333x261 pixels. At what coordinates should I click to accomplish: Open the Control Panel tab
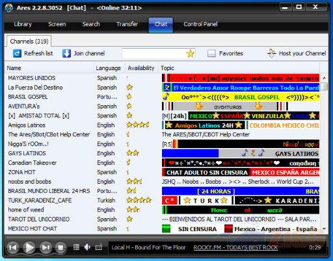point(200,24)
